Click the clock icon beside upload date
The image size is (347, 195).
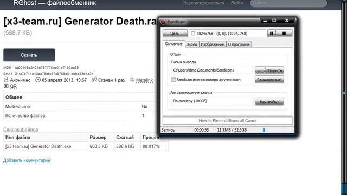pos(38,80)
